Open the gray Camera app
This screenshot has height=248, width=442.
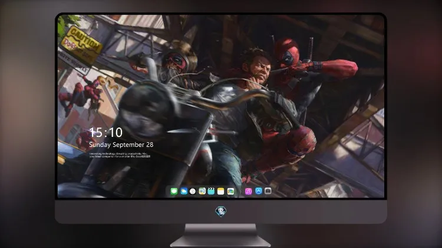[268, 191]
